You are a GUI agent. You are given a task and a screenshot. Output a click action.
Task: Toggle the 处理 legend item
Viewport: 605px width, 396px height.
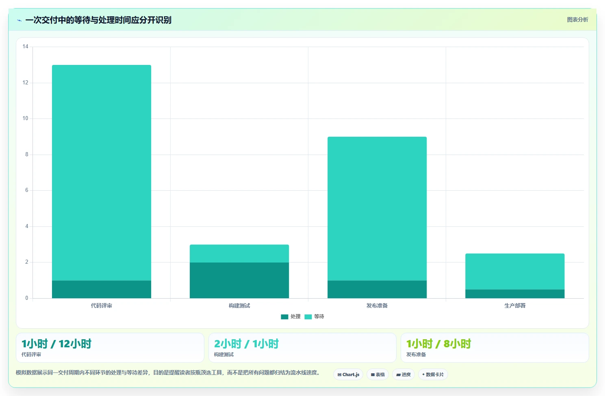(x=291, y=316)
